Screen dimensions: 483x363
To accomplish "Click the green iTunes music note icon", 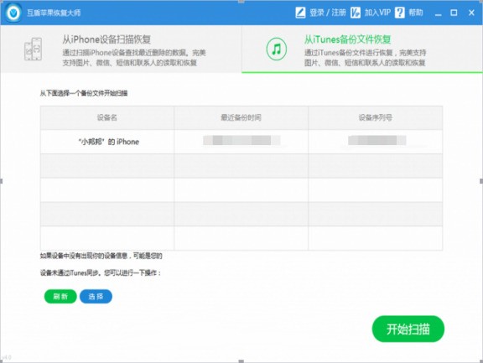I will pos(277,49).
